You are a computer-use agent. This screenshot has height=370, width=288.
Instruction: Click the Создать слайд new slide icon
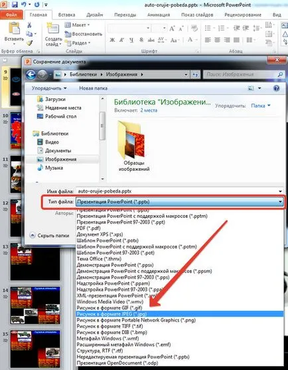point(53,29)
